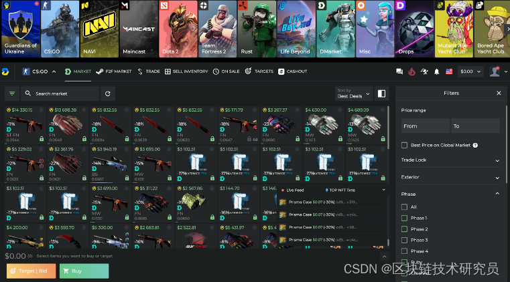Open the Guardians of Ukraine banner
This screenshot has height=282, width=510.
click(21, 29)
